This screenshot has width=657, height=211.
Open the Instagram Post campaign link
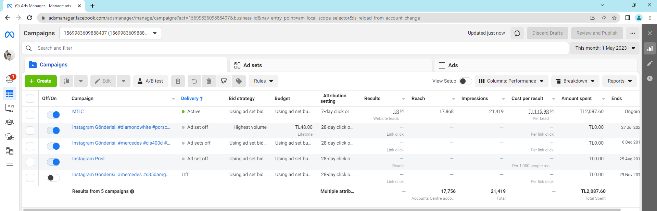coord(88,159)
